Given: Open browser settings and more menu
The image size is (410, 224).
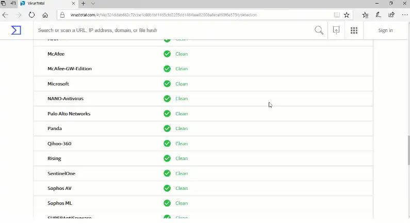Looking at the screenshot, I should pyautogui.click(x=404, y=15).
